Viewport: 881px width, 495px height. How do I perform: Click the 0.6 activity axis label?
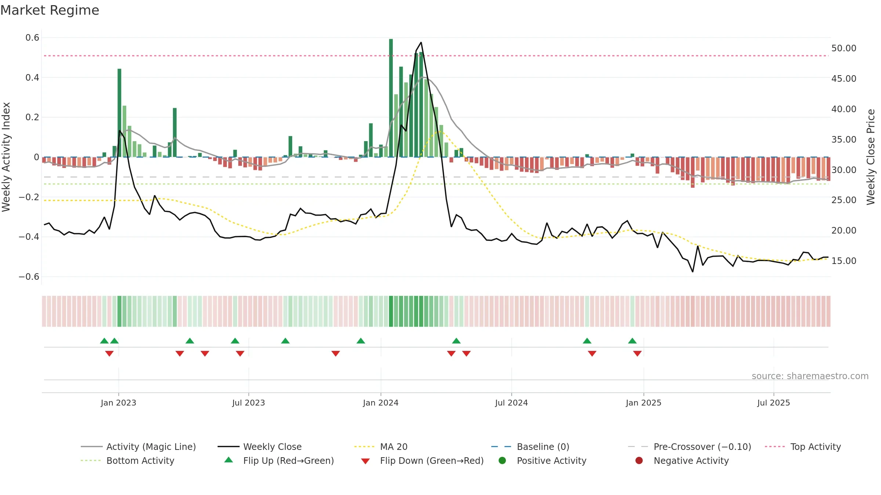(32, 38)
